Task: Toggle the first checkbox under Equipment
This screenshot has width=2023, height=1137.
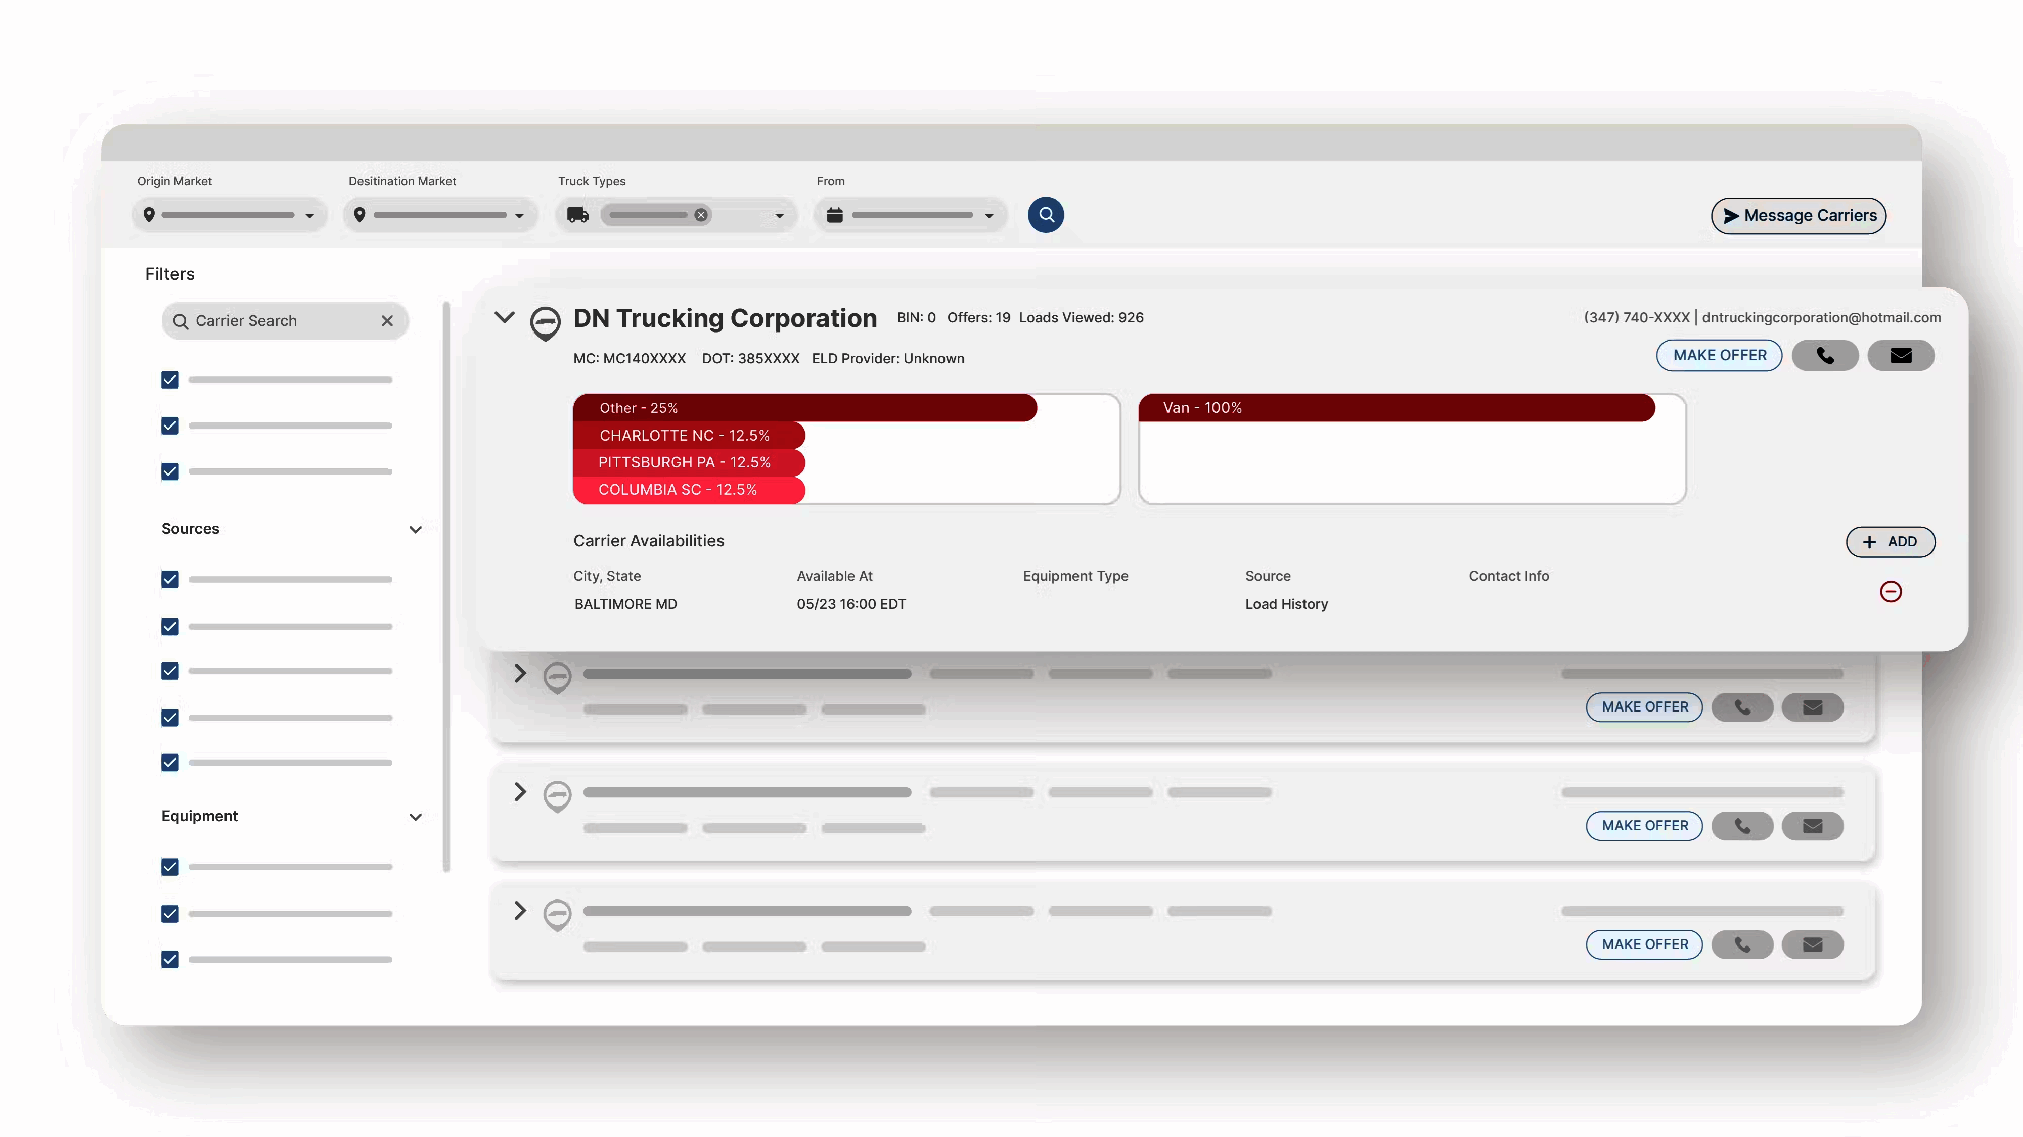Action: click(169, 866)
